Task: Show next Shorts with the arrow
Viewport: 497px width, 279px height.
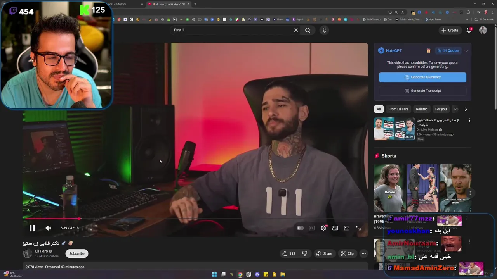Action: 470,193
